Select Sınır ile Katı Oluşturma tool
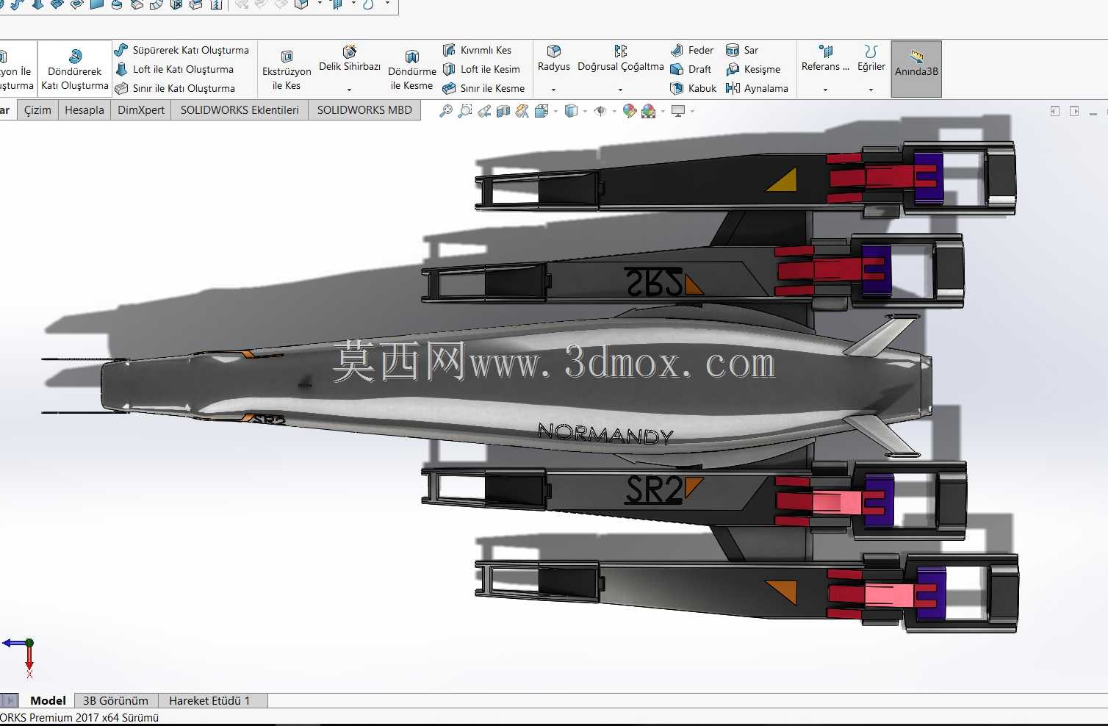Image resolution: width=1108 pixels, height=726 pixels. [x=175, y=88]
